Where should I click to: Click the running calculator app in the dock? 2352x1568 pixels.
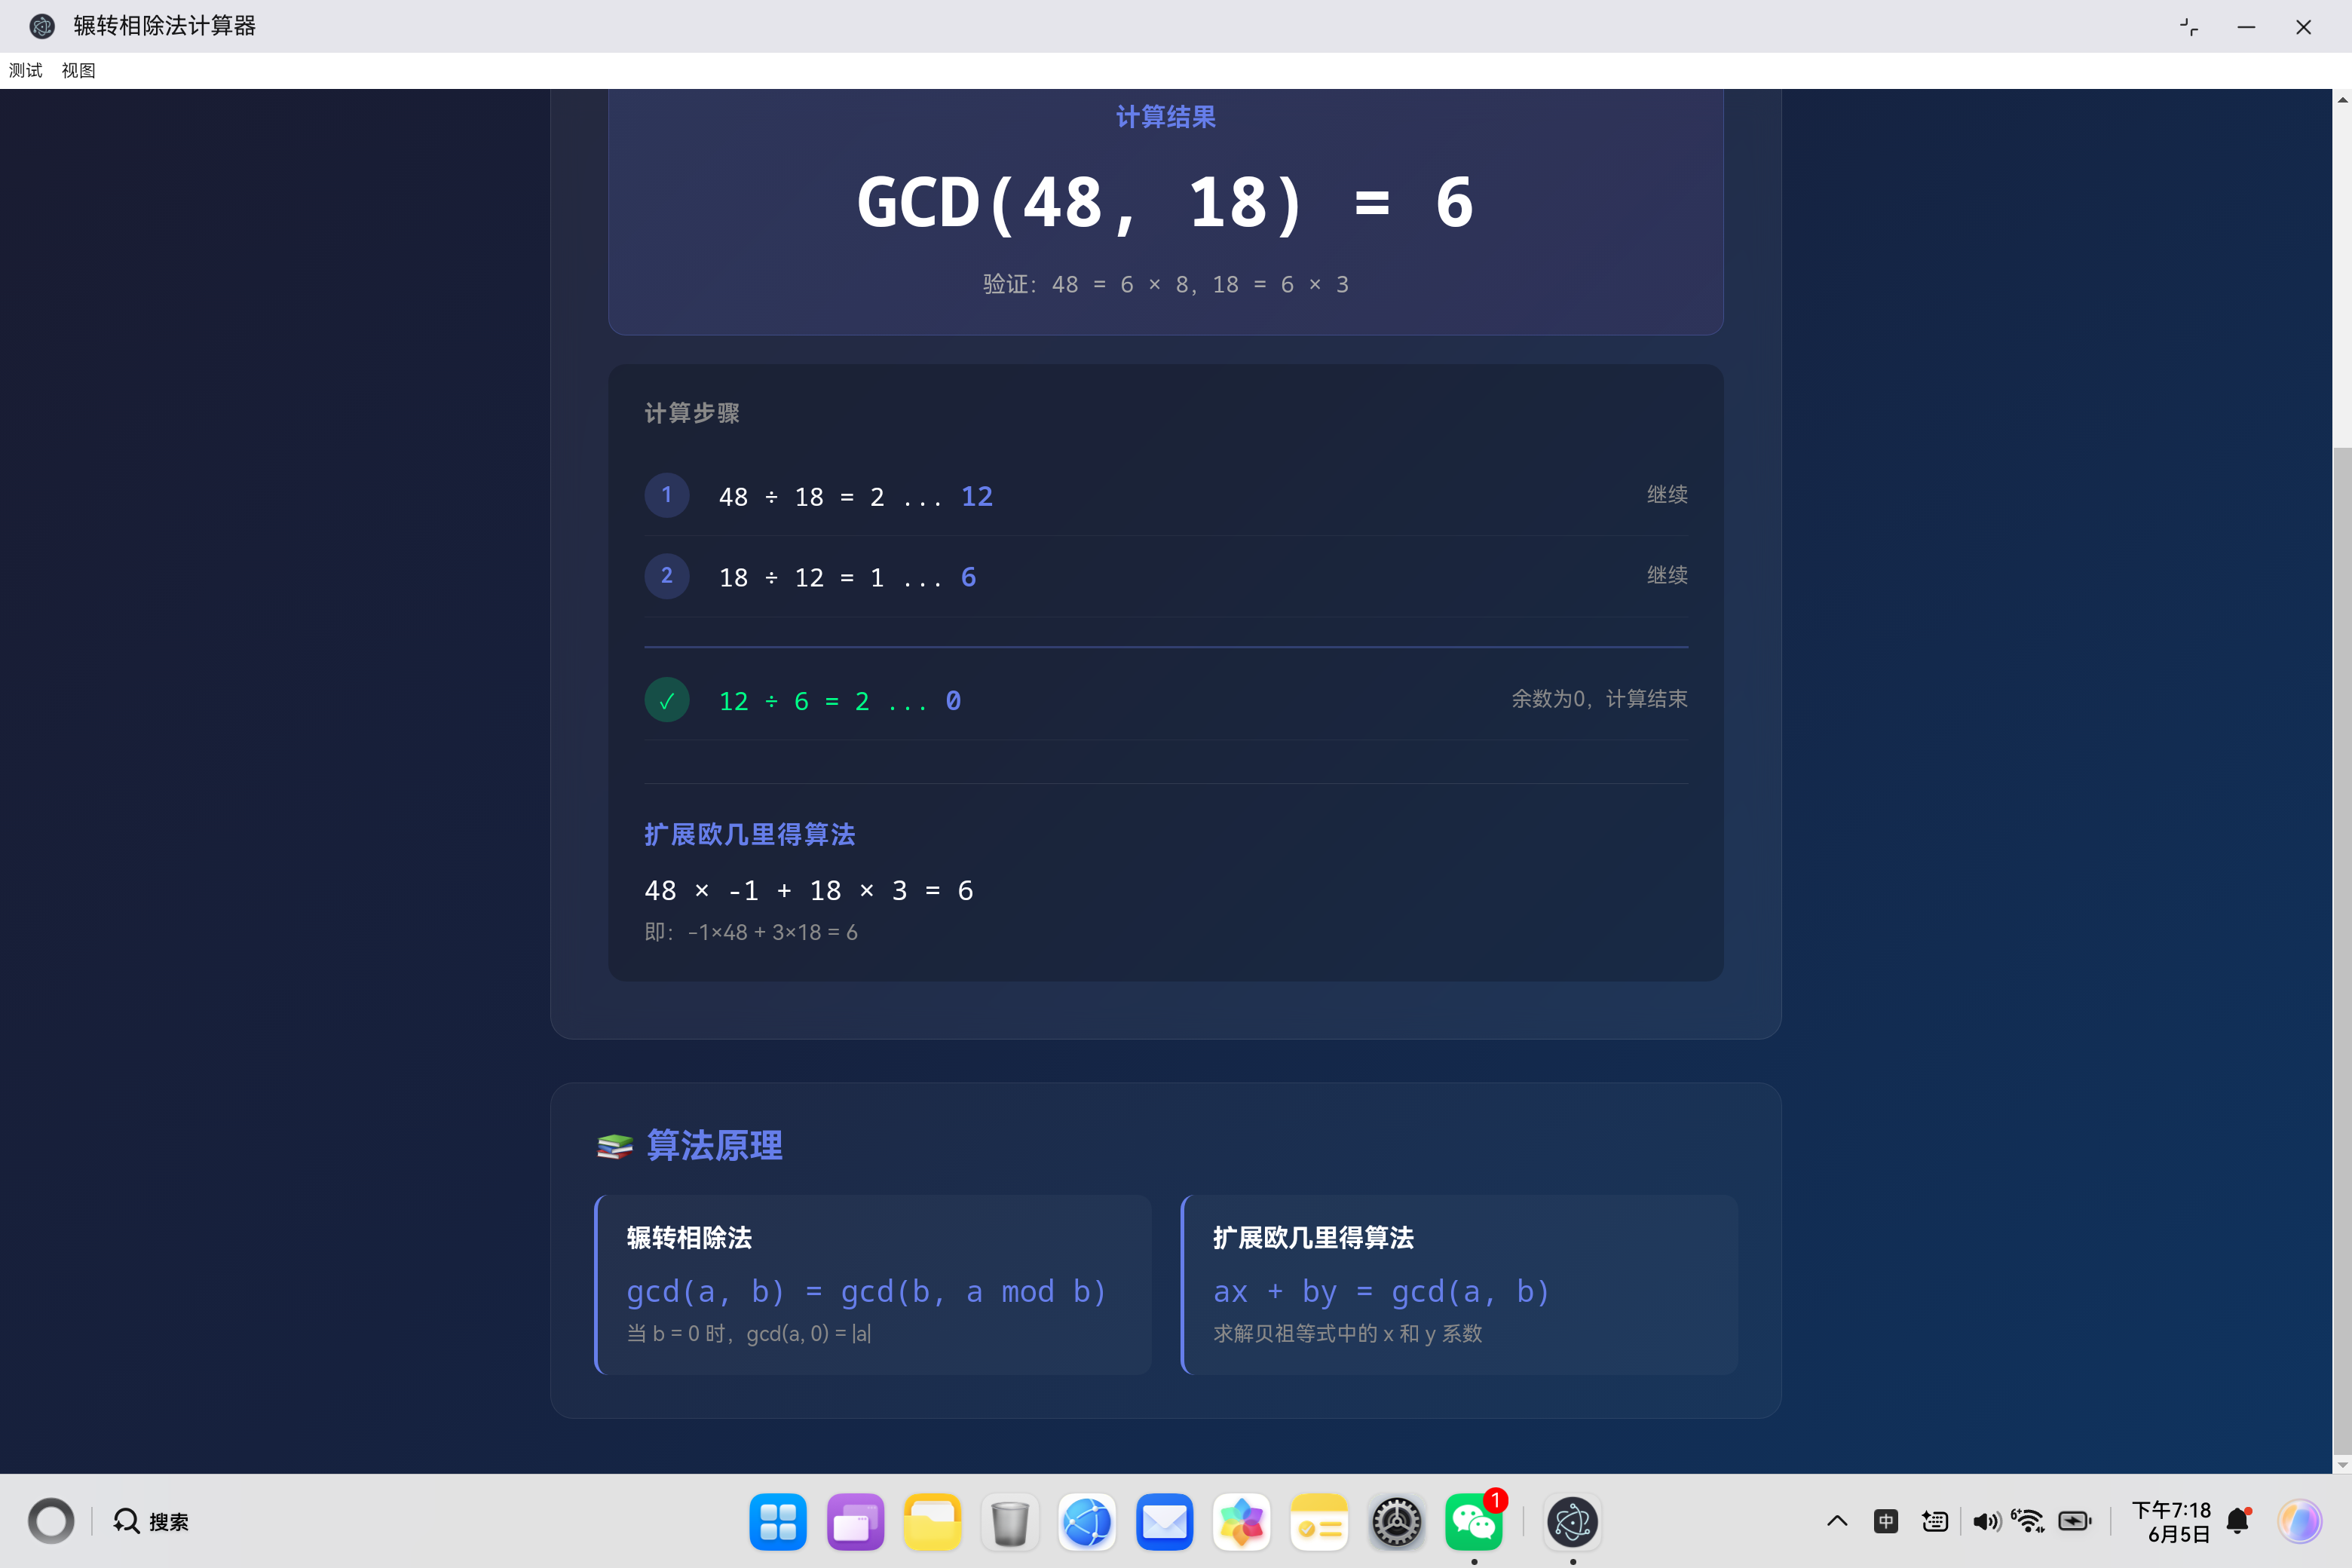(1572, 1522)
